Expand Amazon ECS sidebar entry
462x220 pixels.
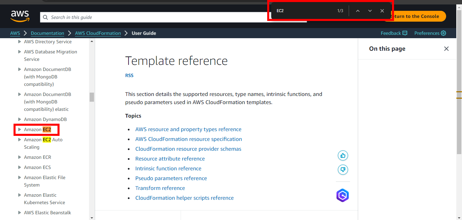click(x=20, y=167)
